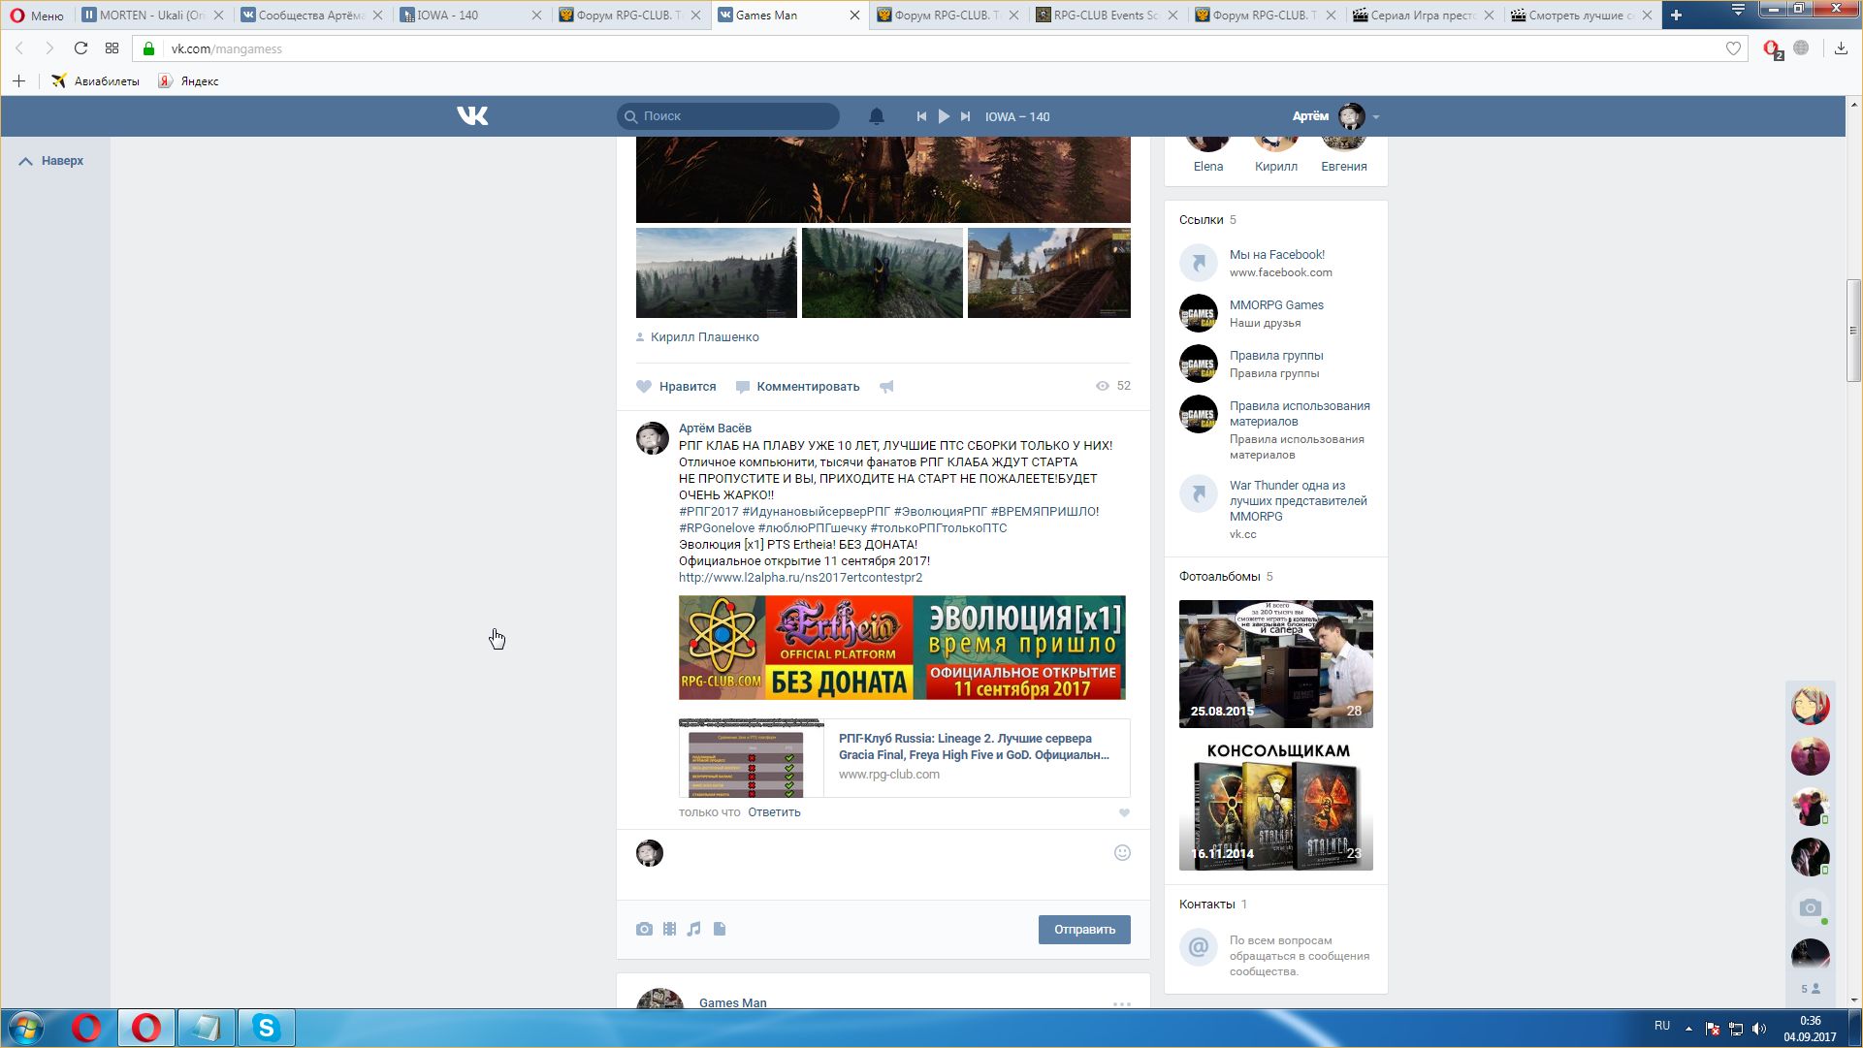The height and width of the screenshot is (1048, 1863).
Task: Click volume speaker icon in tray
Action: click(1759, 1029)
